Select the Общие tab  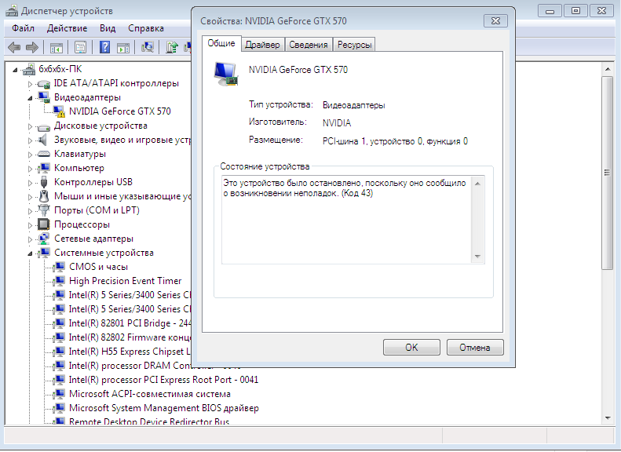click(x=221, y=43)
